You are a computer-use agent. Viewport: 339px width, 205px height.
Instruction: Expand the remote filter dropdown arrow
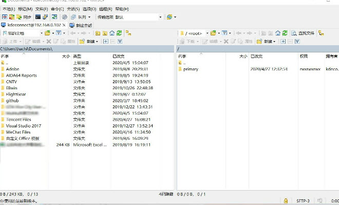pos(230,33)
